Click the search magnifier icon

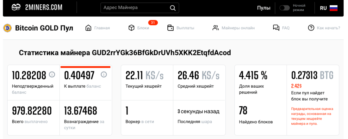click(173, 8)
